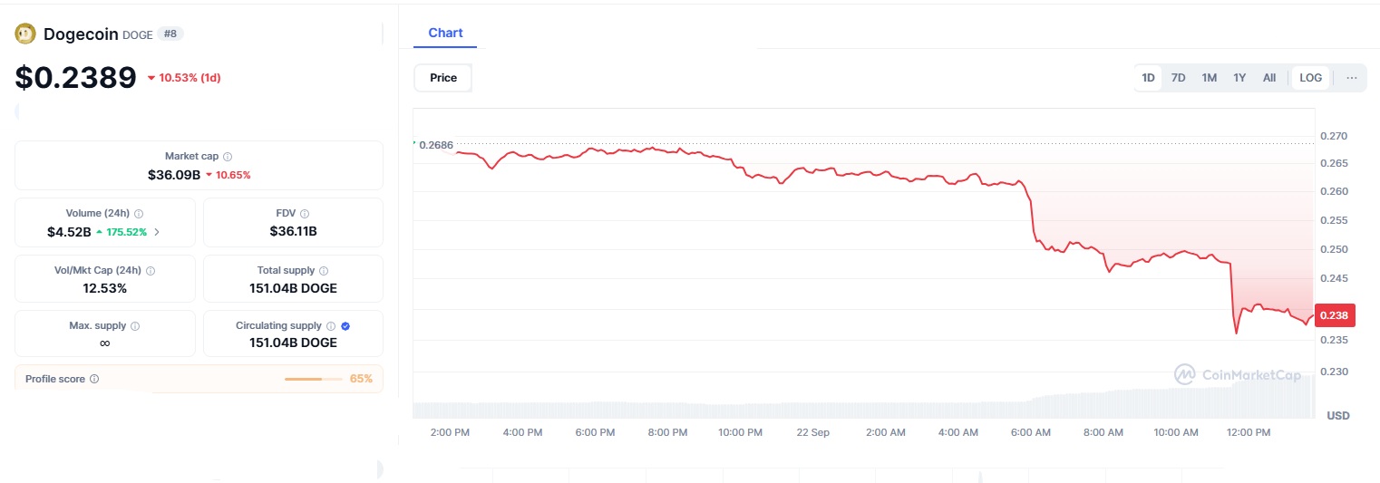
Task: Click the 22 Sep date axis label
Action: (x=813, y=433)
